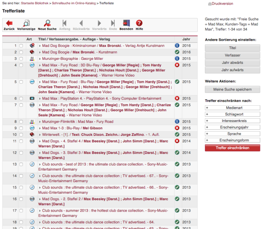The height and width of the screenshot is (229, 261).
Task: Click green availability check in row 2
Action: pyautogui.click(x=177, y=52)
